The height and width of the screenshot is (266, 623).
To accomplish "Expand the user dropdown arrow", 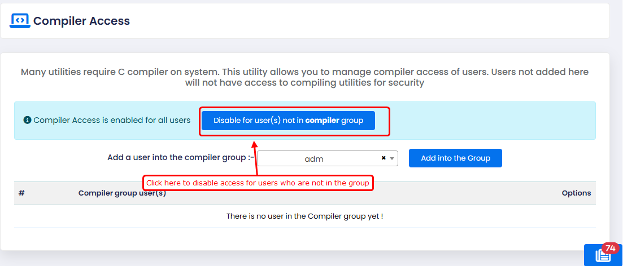I will point(392,159).
